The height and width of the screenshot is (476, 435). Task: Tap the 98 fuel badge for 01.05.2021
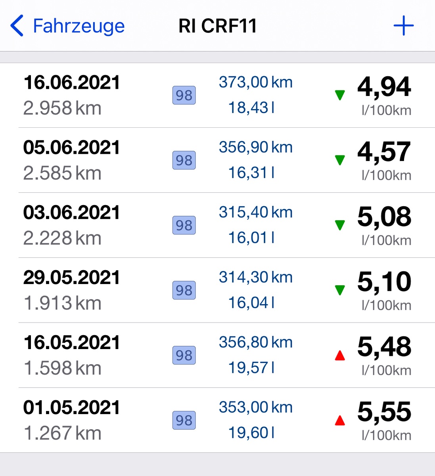pos(184,420)
